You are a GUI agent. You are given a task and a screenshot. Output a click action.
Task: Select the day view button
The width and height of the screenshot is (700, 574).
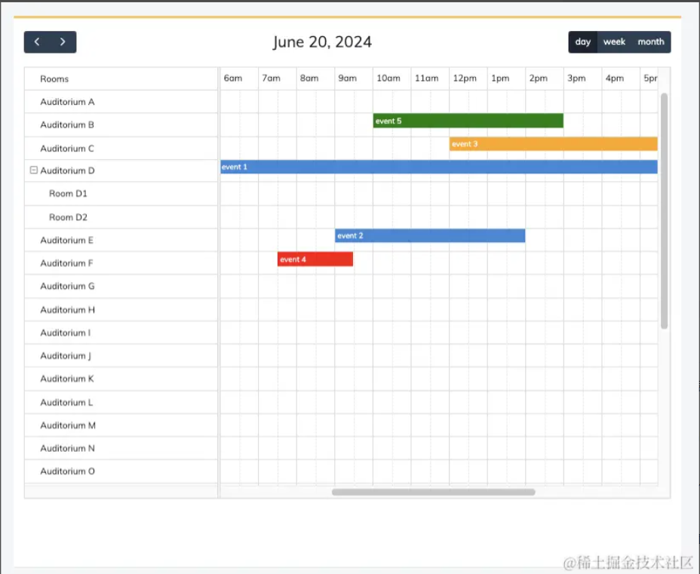click(x=582, y=41)
